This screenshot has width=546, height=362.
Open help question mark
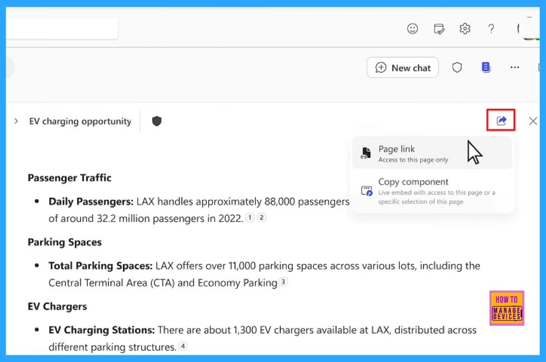pos(491,28)
